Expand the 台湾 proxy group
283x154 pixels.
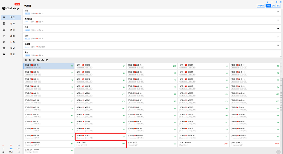click(278, 37)
